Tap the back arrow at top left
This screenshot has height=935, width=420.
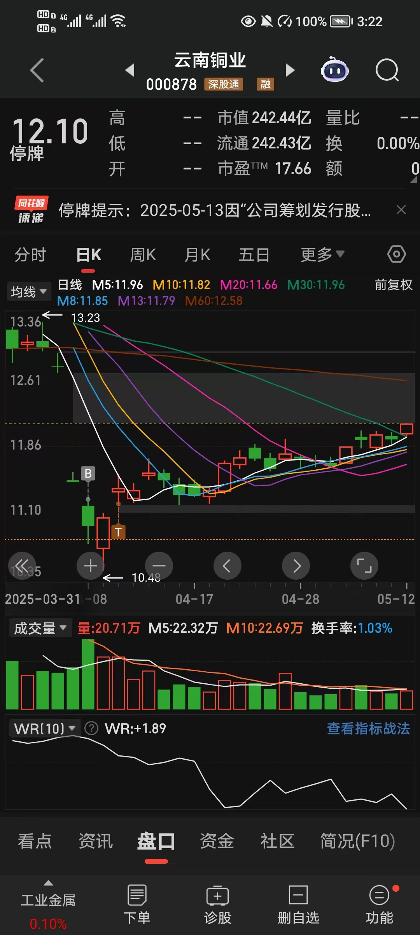point(37,70)
